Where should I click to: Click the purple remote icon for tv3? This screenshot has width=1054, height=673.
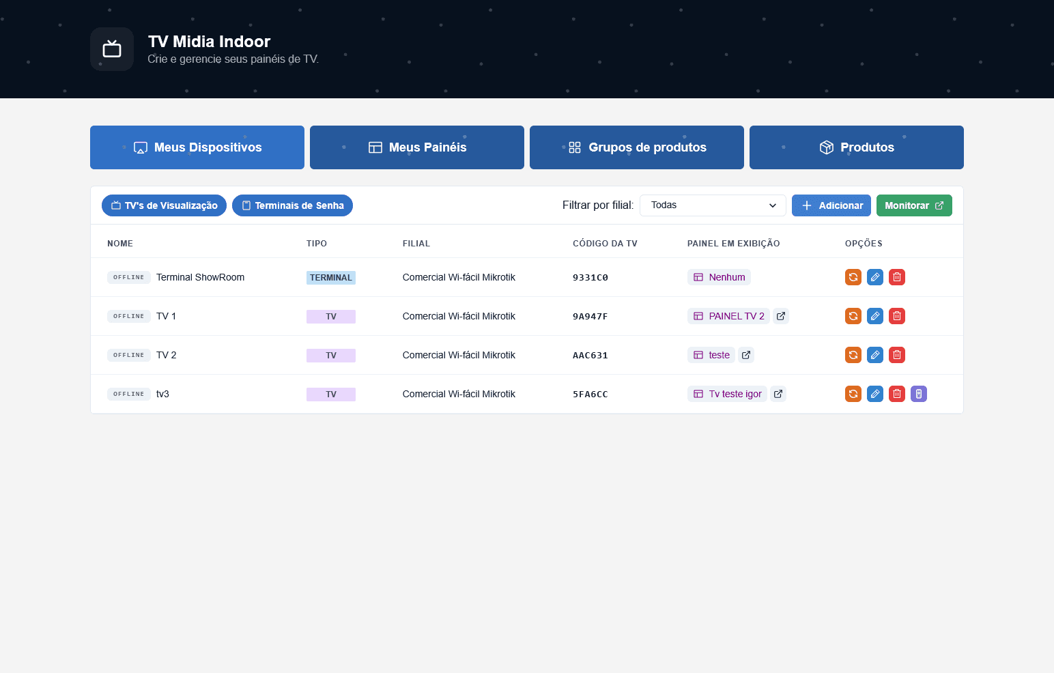point(919,394)
